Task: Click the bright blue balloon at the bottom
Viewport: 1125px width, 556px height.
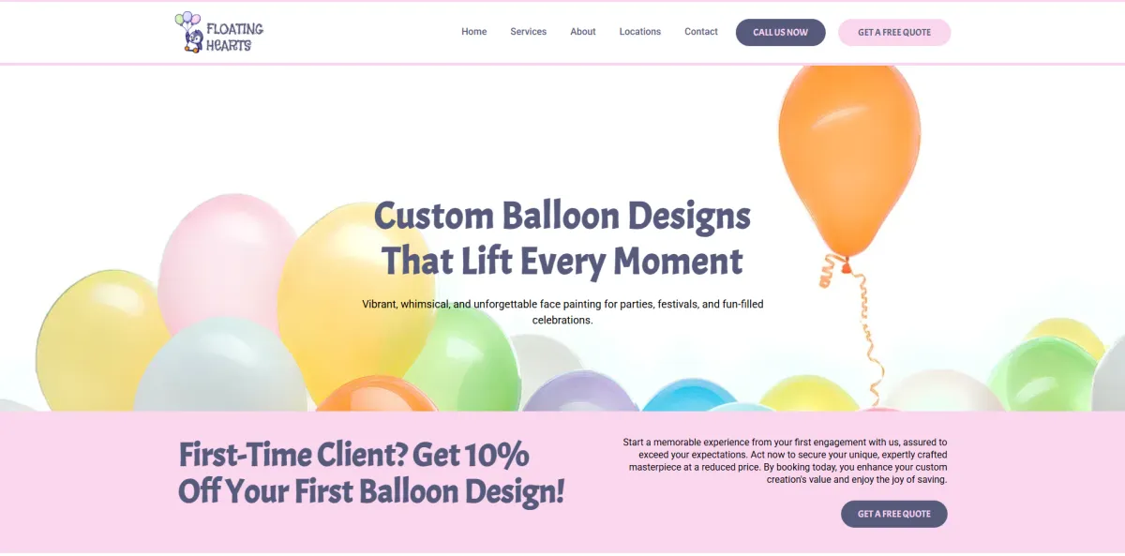Action: [689, 396]
